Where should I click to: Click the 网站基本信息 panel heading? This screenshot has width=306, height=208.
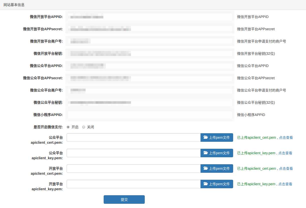[14, 5]
